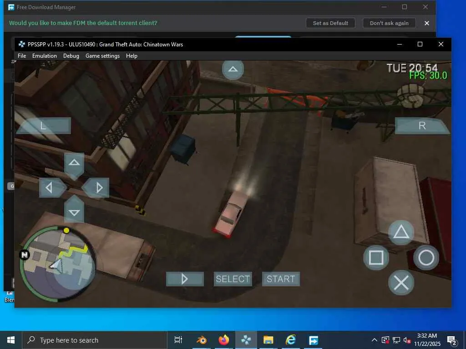
Task: Tap the Square action button
Action: tap(376, 257)
